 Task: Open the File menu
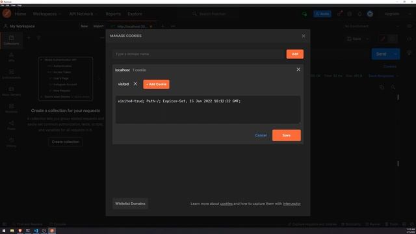pos(3,5)
